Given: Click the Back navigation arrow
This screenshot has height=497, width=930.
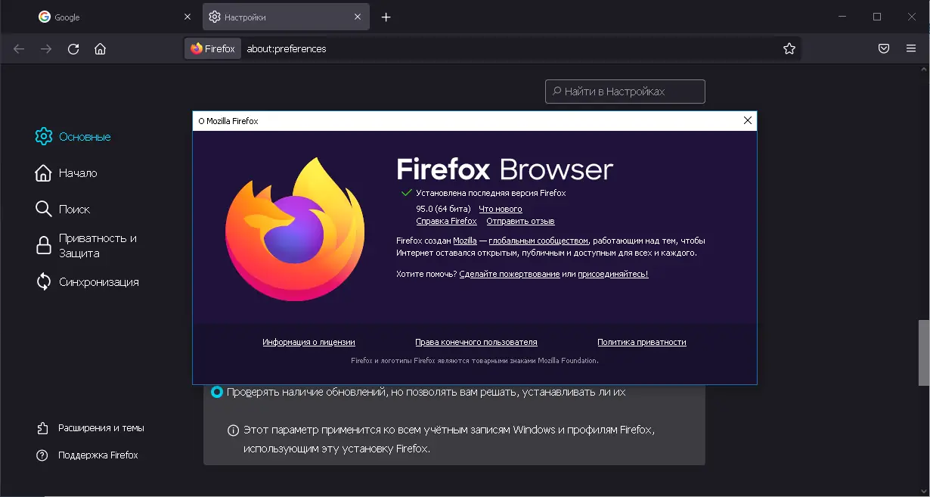Looking at the screenshot, I should click(19, 48).
